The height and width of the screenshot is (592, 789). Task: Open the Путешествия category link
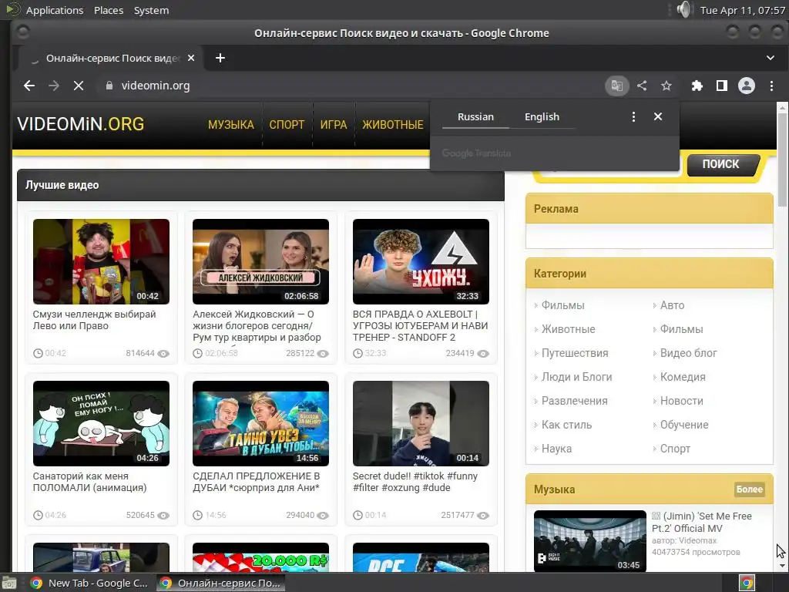pyautogui.click(x=575, y=353)
